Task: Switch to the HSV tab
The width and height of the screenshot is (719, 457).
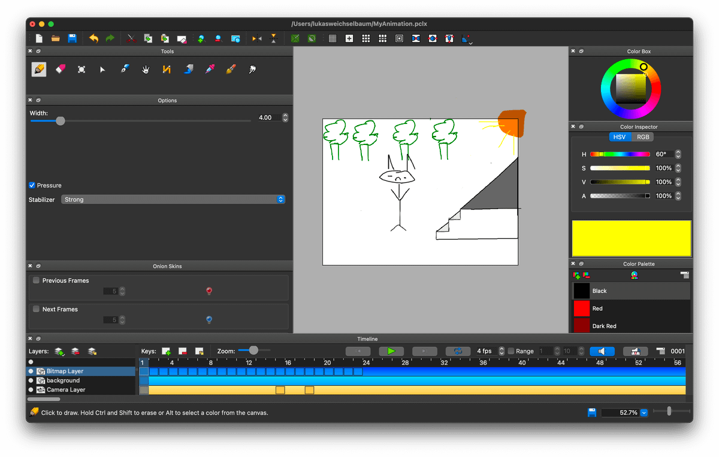Action: coord(620,137)
